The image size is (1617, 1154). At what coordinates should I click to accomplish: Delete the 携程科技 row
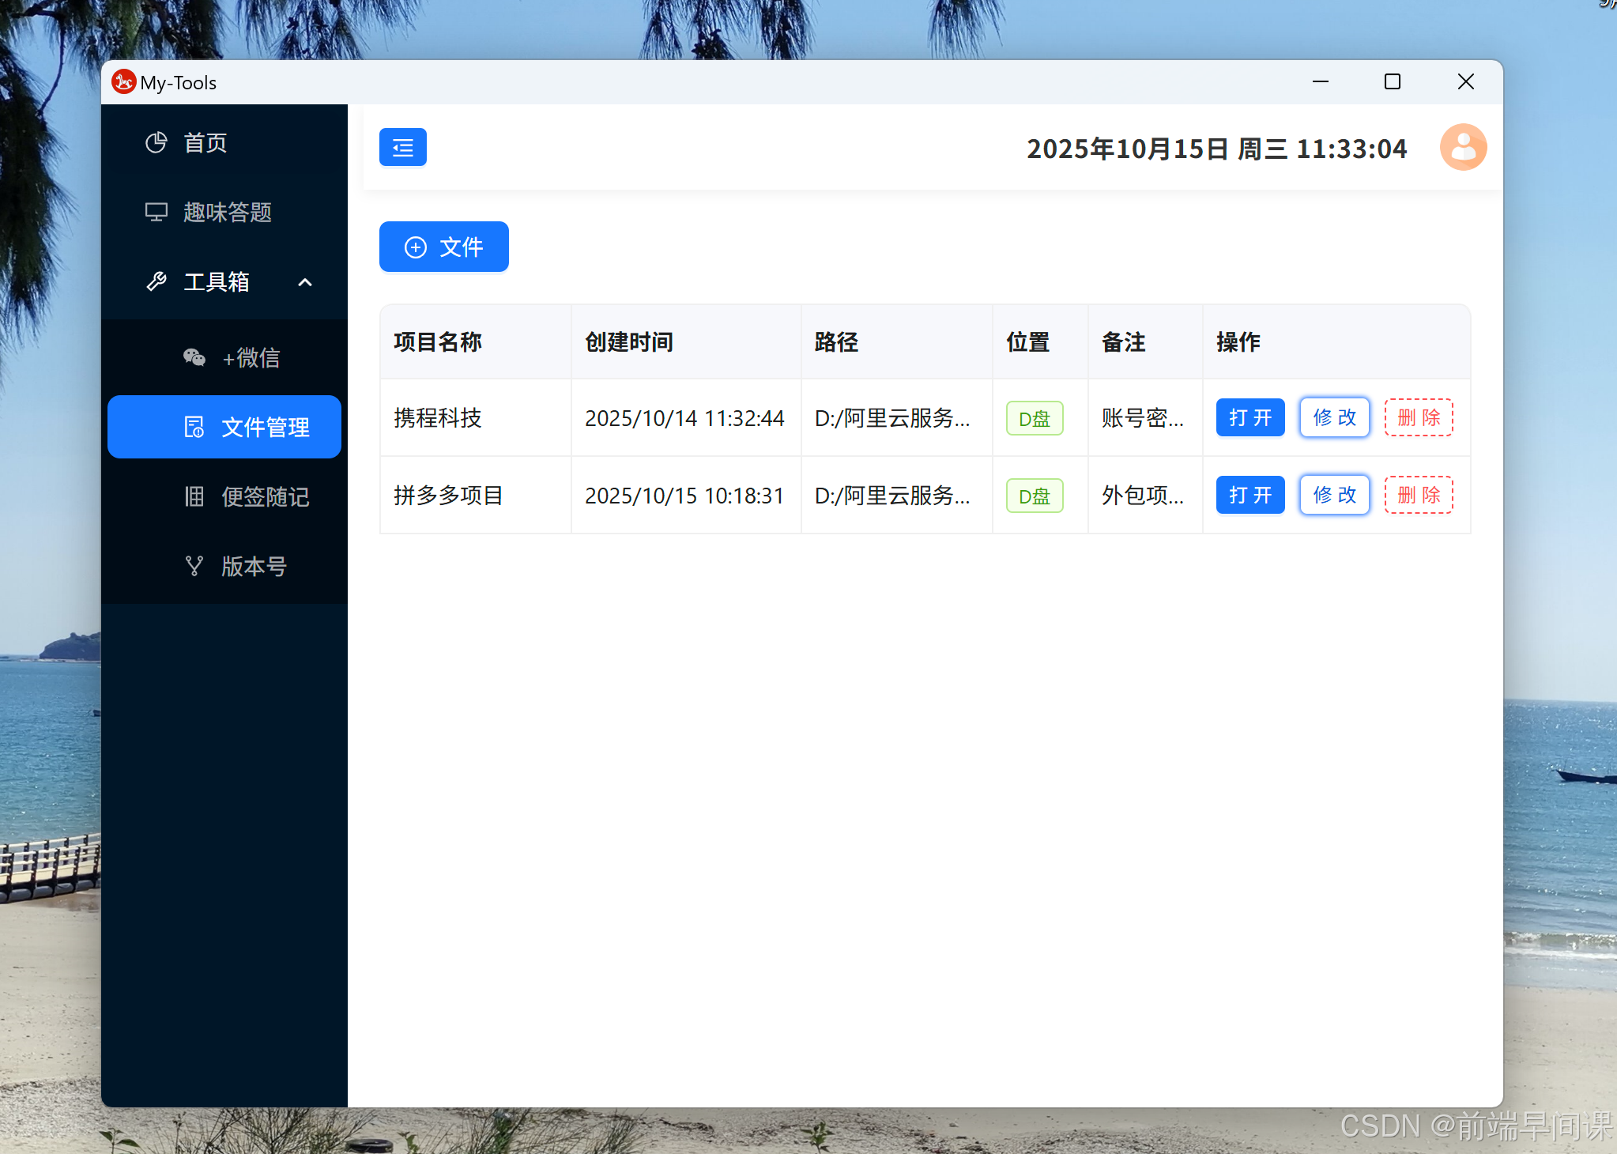[1419, 418]
